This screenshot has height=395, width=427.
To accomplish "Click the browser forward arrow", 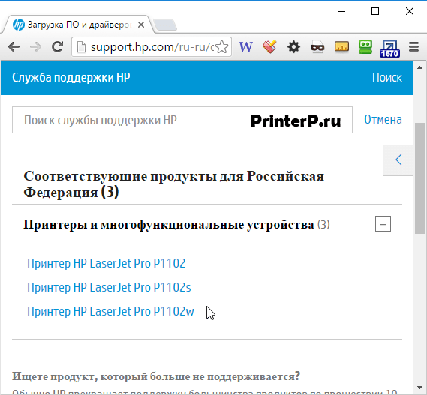I will pyautogui.click(x=35, y=47).
